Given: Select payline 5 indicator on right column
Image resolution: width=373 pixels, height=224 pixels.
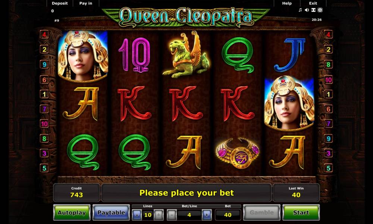Looking at the screenshot, I should point(329,168).
